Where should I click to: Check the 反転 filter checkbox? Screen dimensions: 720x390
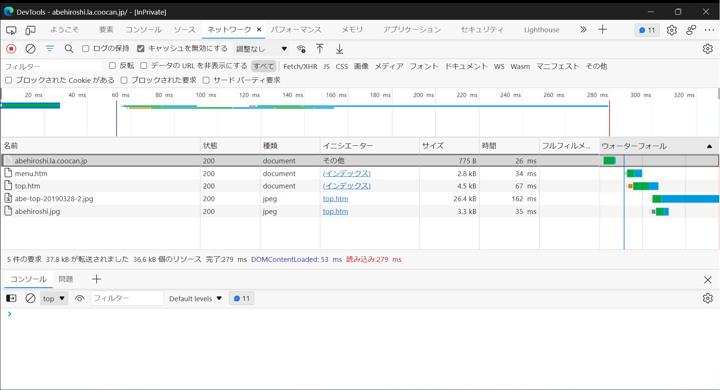click(112, 66)
